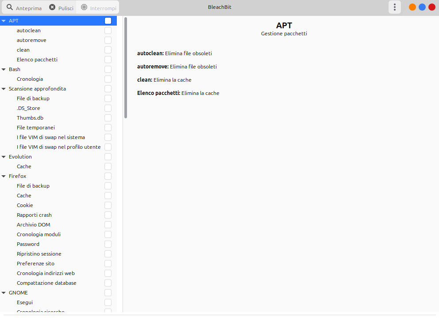Image resolution: width=439 pixels, height=328 pixels.
Task: Check the Cache checkbox under Evolution
Action: click(108, 166)
